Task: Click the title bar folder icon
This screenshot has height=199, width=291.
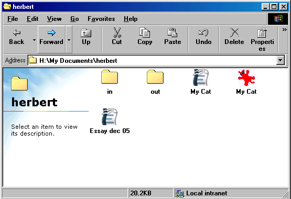Action: [x=7, y=6]
